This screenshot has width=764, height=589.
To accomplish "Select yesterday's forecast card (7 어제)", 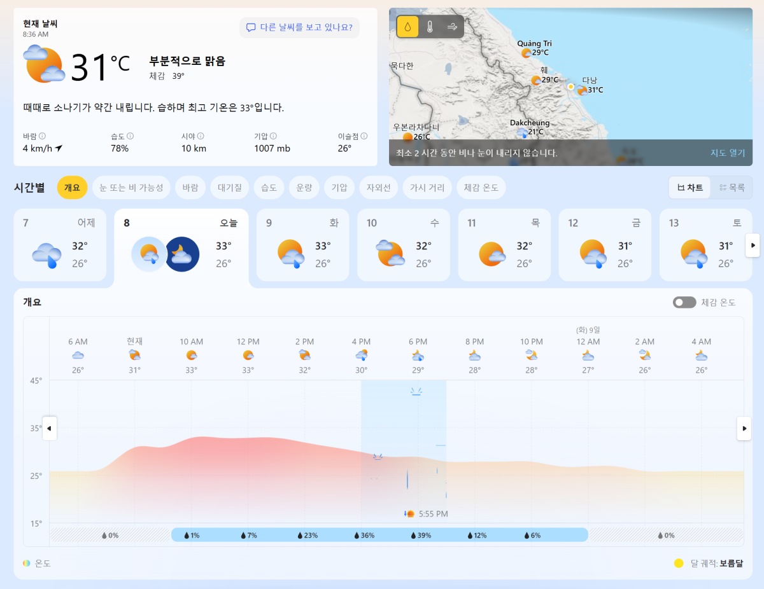I will [x=60, y=245].
